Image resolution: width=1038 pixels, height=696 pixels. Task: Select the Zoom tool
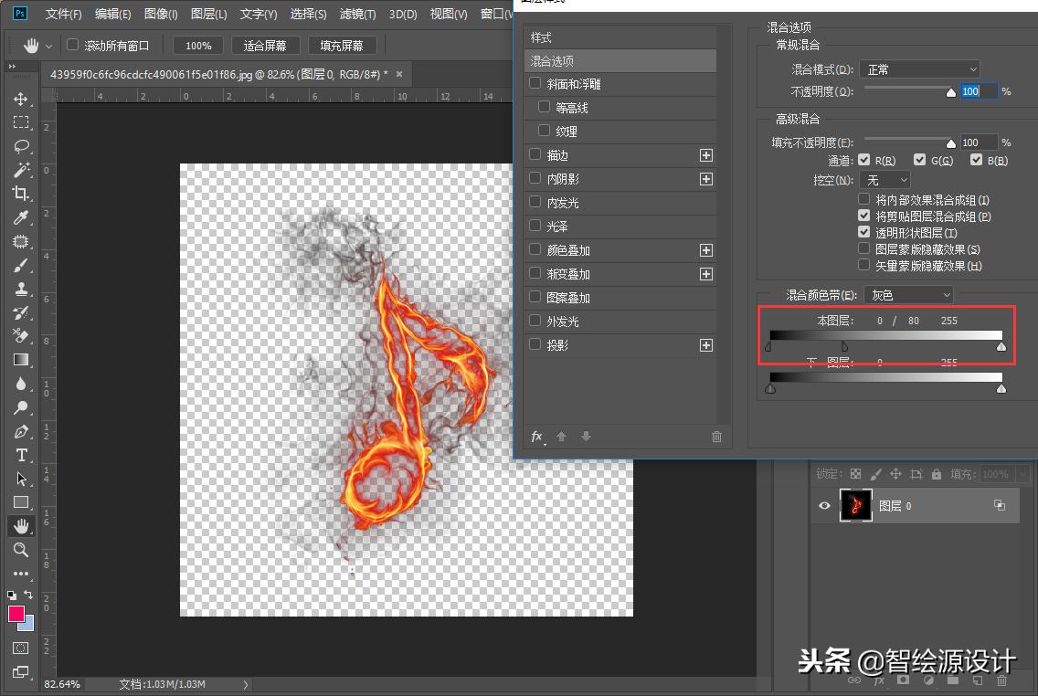[x=20, y=550]
